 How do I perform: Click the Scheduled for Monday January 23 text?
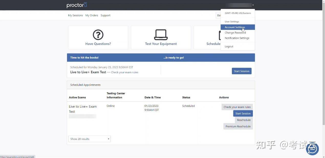pos(102,67)
